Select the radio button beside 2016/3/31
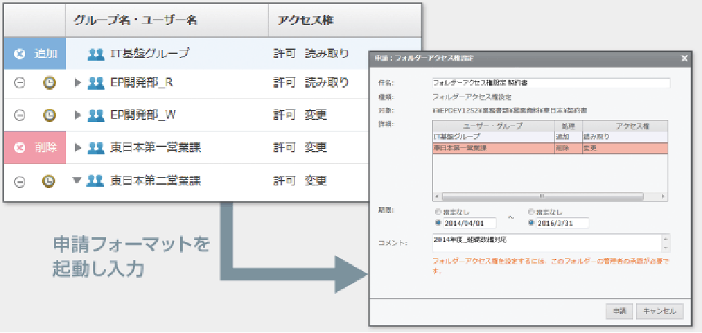 click(x=531, y=222)
